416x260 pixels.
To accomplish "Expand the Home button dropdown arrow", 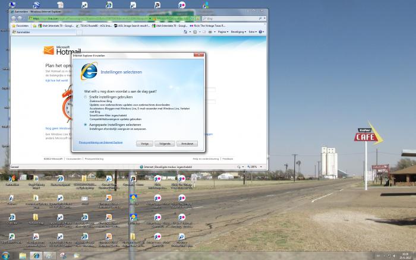I will click(x=190, y=32).
